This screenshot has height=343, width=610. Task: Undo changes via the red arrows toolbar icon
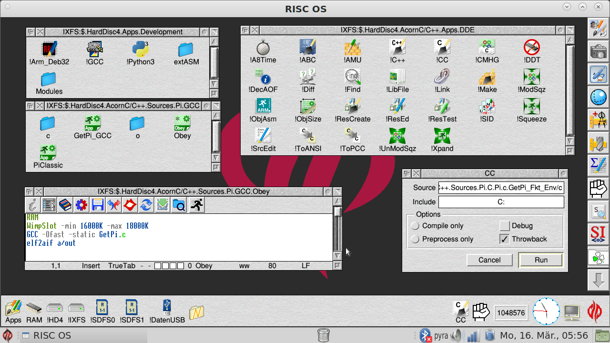click(114, 205)
